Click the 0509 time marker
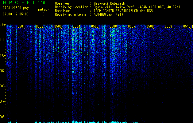 point(168,26)
